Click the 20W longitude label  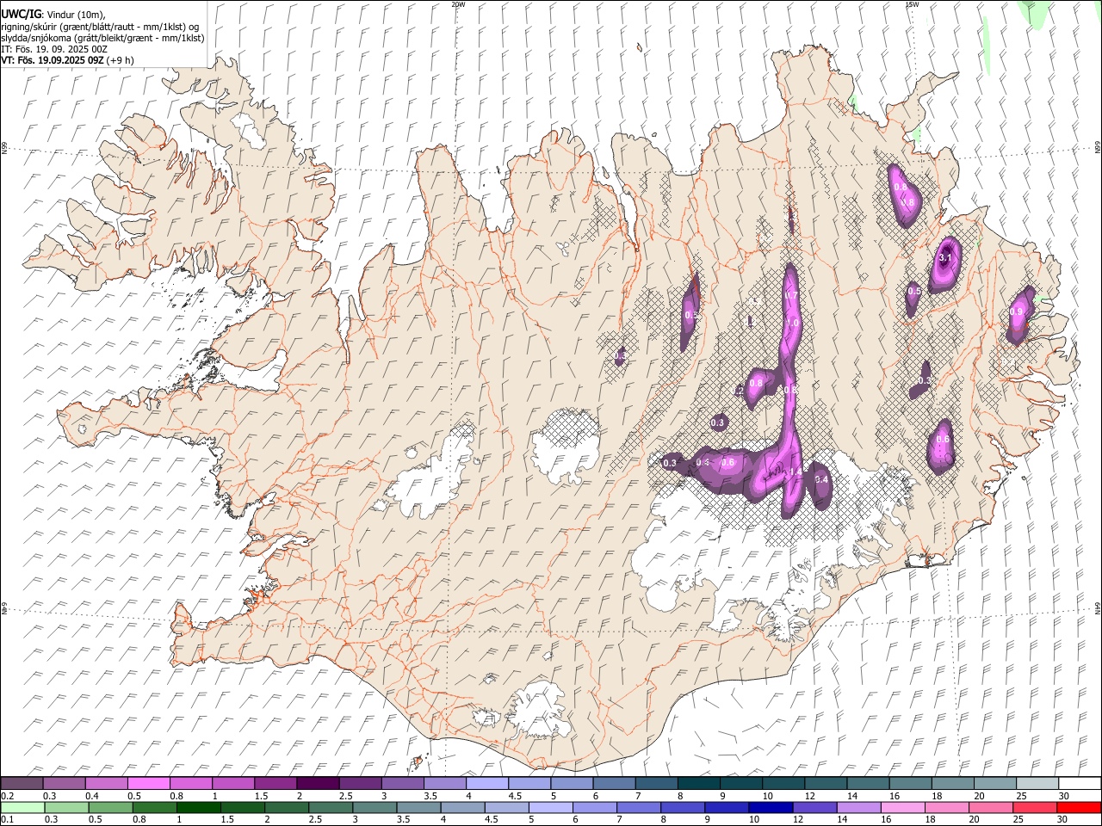(x=458, y=4)
